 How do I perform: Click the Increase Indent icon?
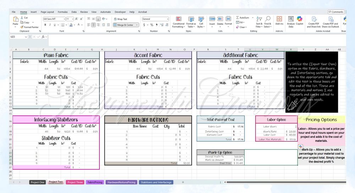point(108,25)
